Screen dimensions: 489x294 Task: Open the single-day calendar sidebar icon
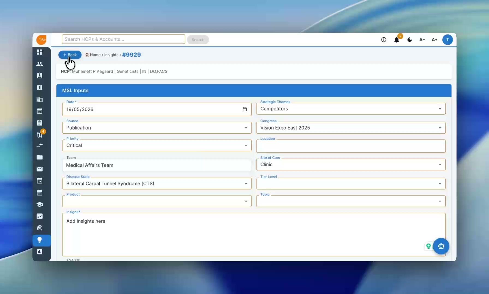40,181
